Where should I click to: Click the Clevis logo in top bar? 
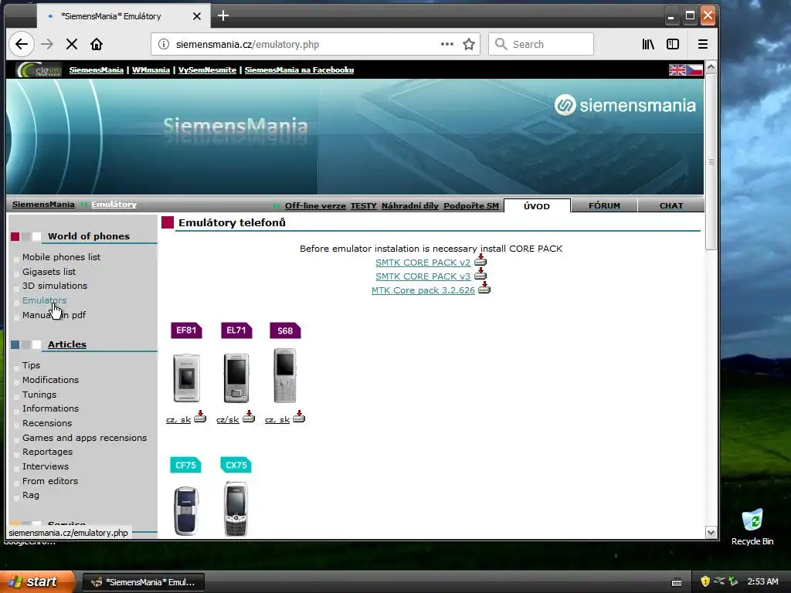click(39, 69)
